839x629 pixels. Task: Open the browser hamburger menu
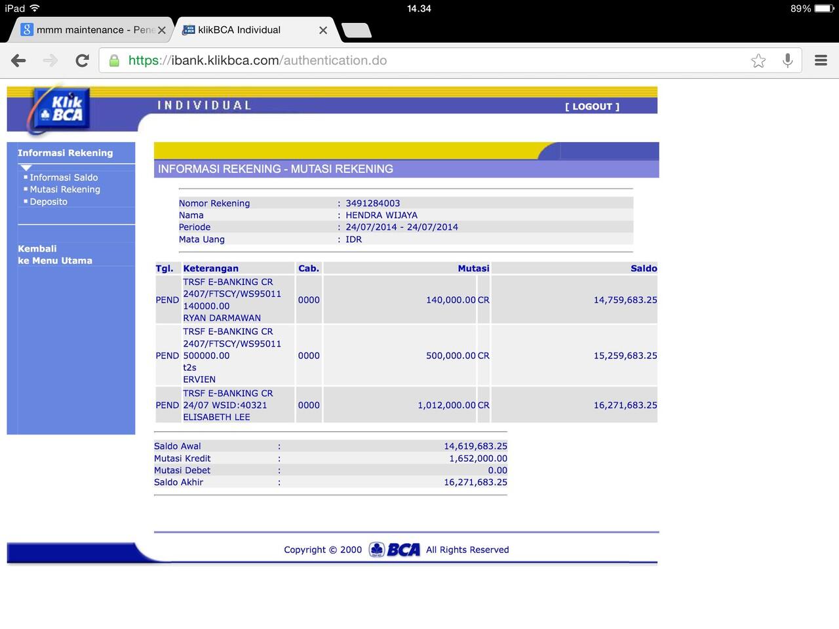click(821, 60)
